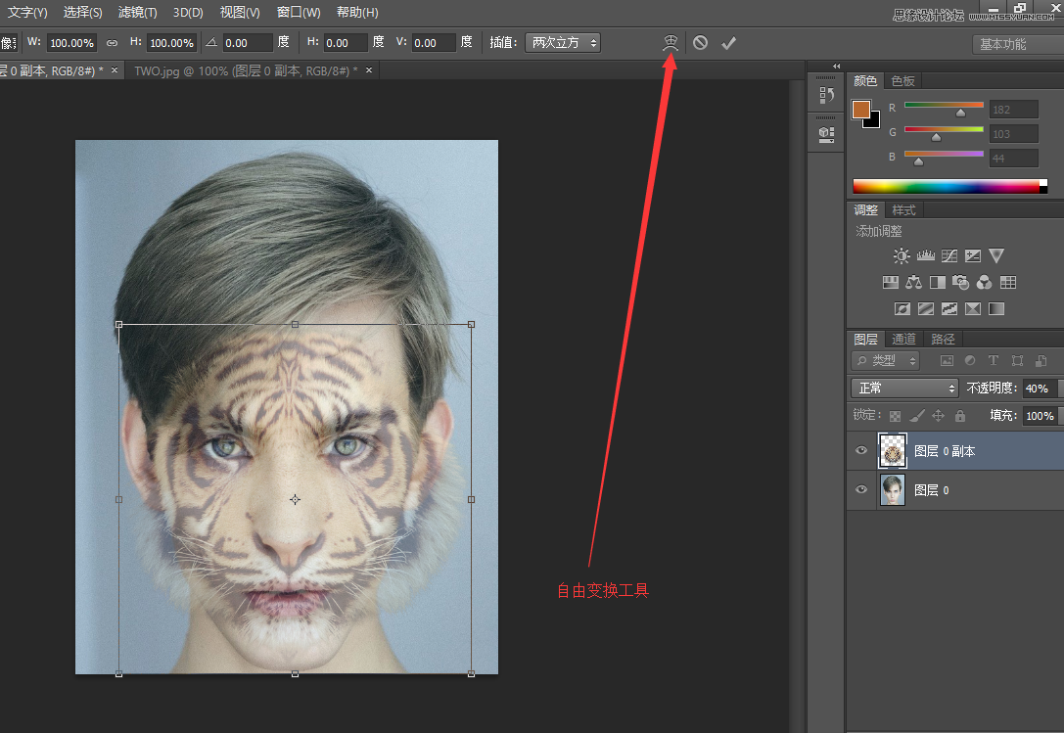
Task: Open the 帮助(H) menu
Action: pyautogui.click(x=357, y=12)
